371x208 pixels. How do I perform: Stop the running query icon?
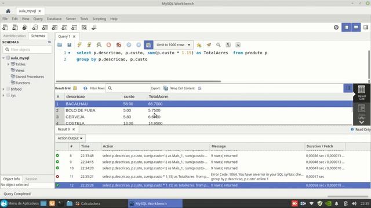tap(108, 45)
